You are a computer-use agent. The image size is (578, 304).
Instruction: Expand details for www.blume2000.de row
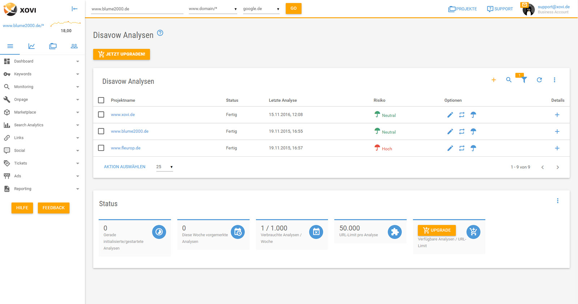pos(557,131)
